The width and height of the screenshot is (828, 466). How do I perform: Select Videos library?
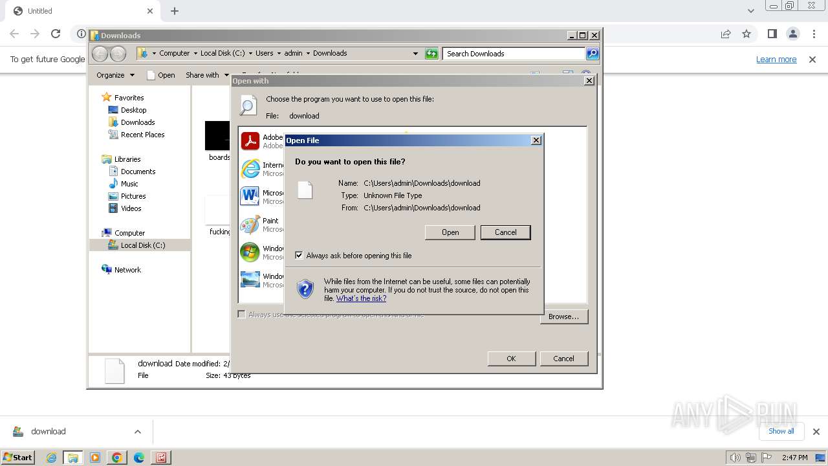(131, 208)
